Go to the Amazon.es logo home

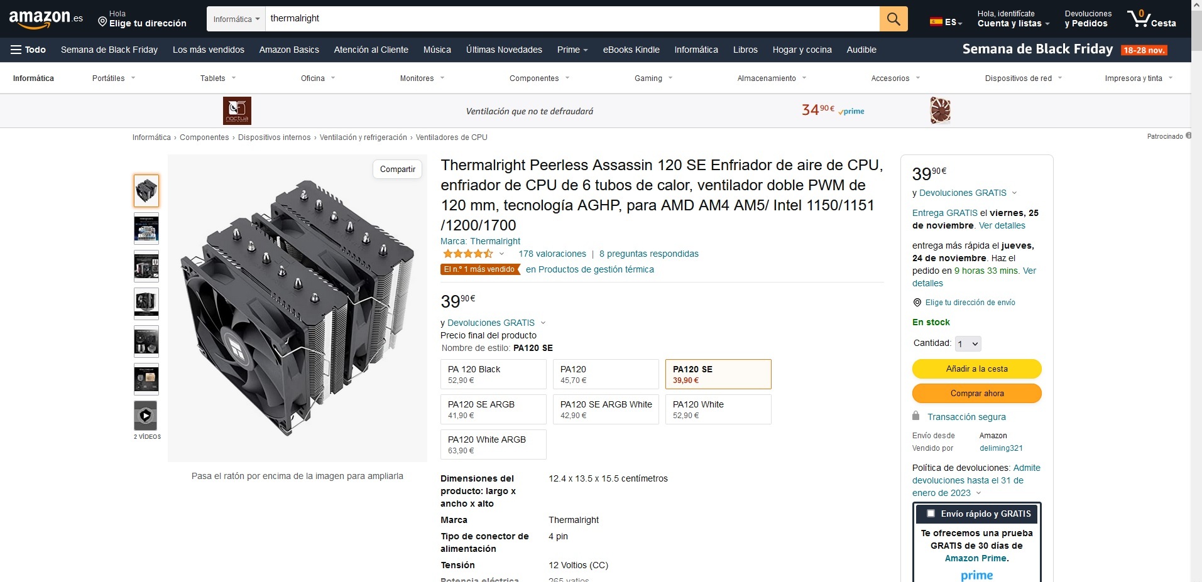point(46,19)
